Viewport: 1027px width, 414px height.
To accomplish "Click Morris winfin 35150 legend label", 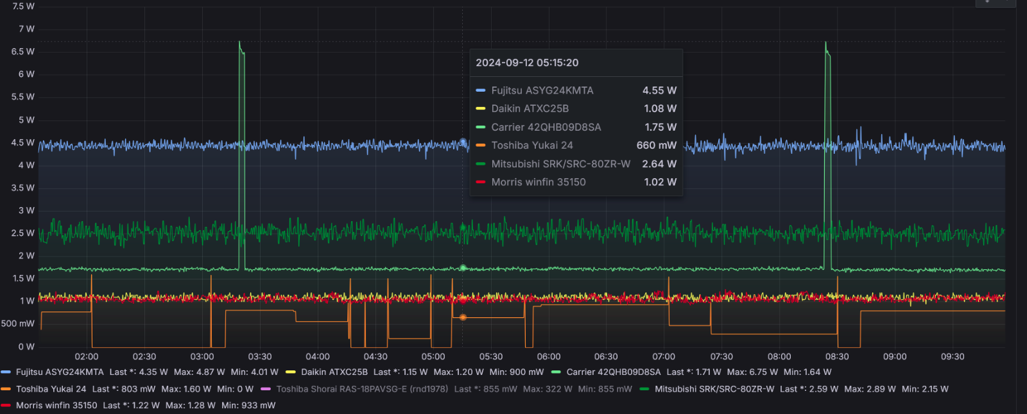I will coord(56,406).
